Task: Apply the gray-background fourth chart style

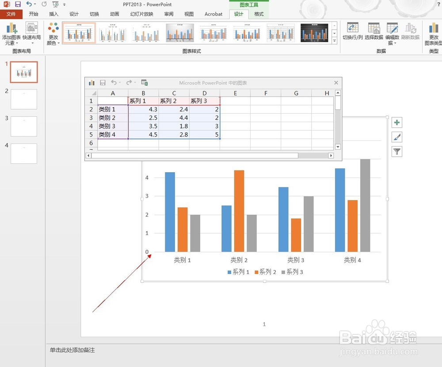Action: (180, 33)
